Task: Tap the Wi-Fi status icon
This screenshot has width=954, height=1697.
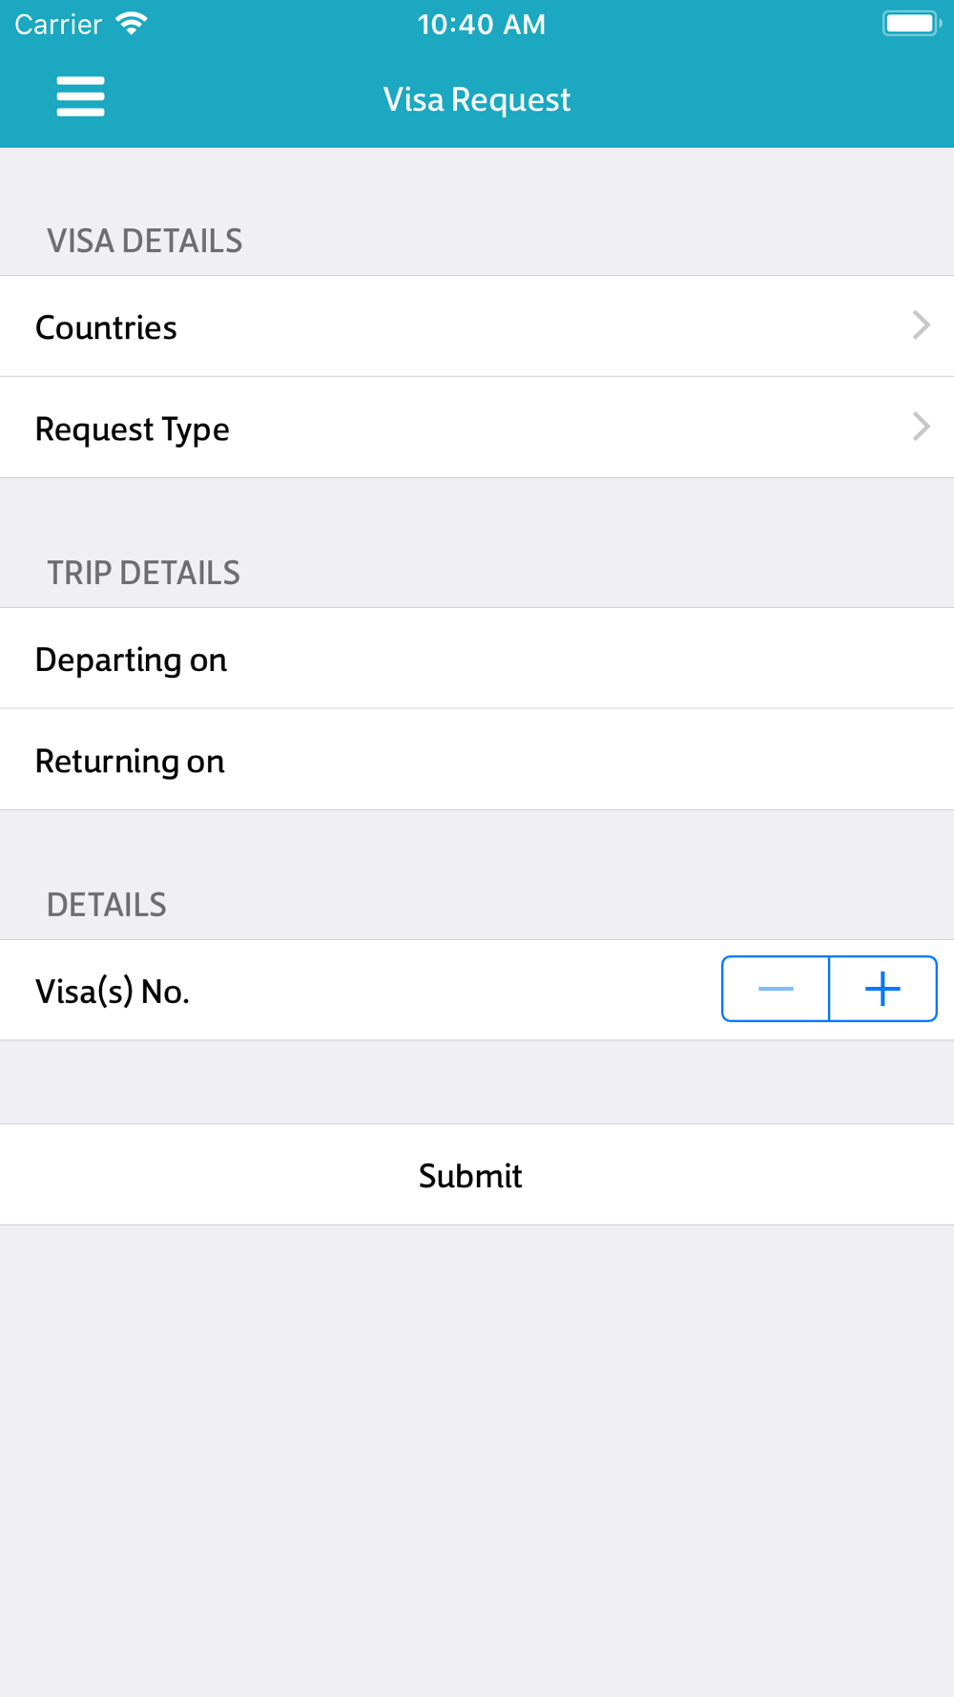Action: coord(132,24)
